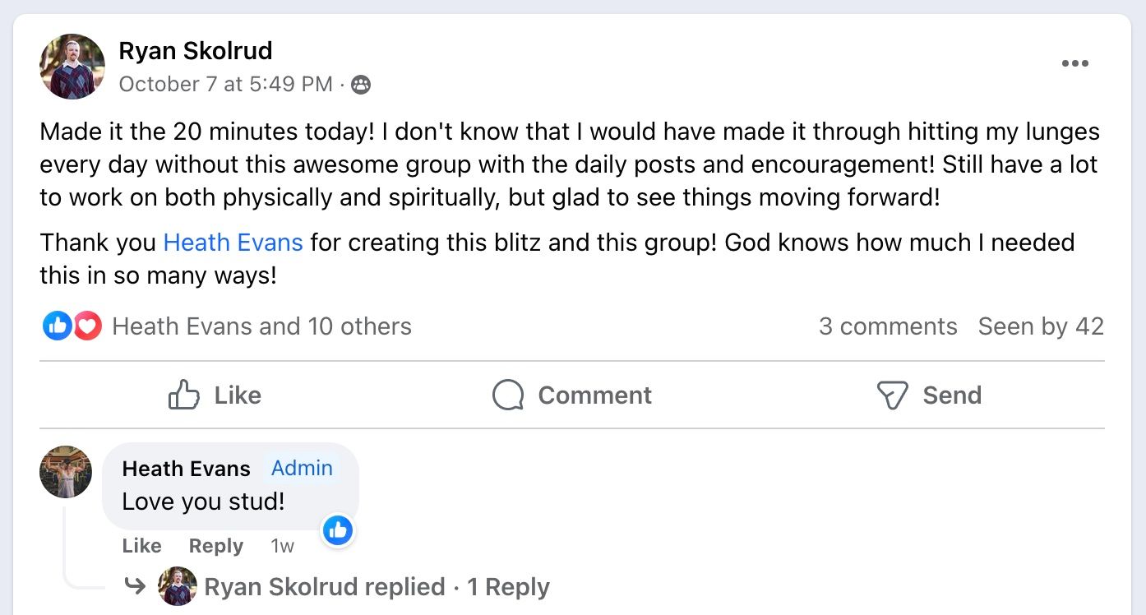Click the blue thumbs-up reaction icon
The image size is (1146, 615).
pos(57,326)
